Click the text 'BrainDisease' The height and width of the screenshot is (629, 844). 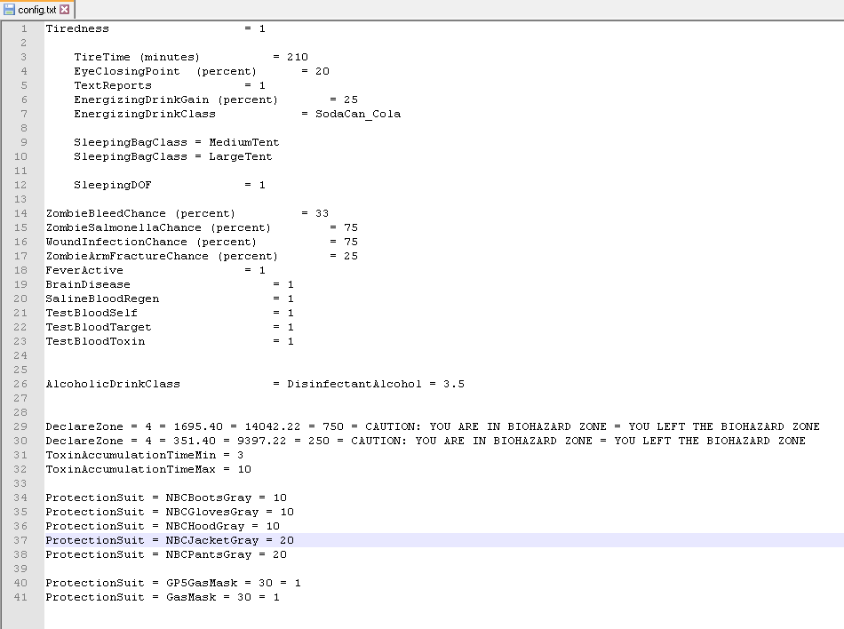[88, 284]
